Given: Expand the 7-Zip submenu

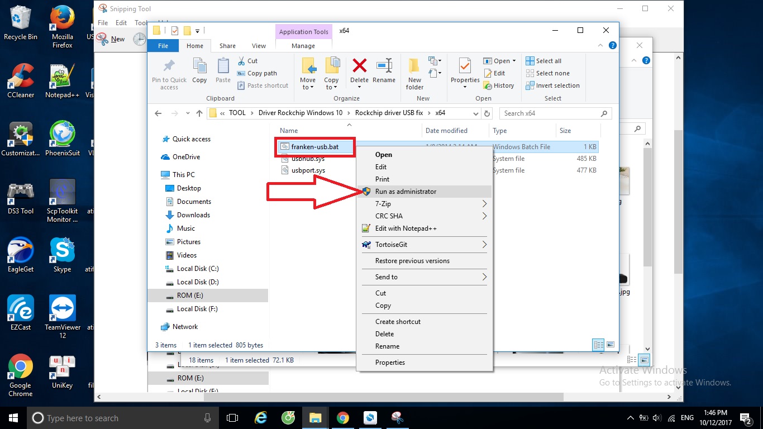Looking at the screenshot, I should click(425, 204).
